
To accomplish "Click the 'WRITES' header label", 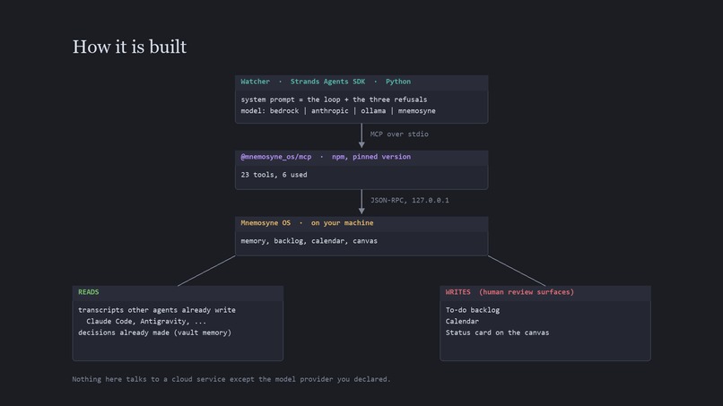I will pyautogui.click(x=457, y=292).
